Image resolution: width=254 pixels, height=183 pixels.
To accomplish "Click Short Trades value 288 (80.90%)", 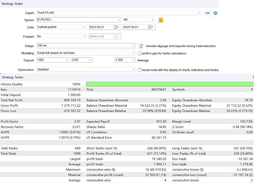I will point(156,148).
